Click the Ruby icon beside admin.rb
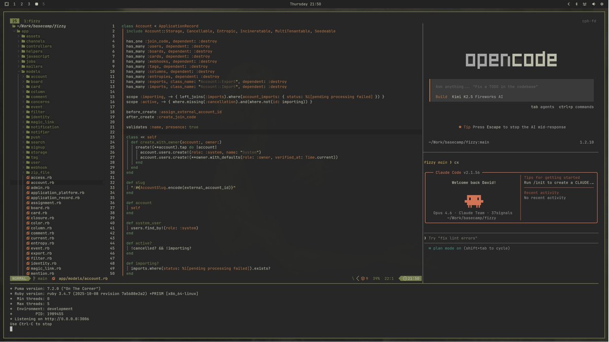Viewport: 609px width, 342px height. pyautogui.click(x=28, y=188)
